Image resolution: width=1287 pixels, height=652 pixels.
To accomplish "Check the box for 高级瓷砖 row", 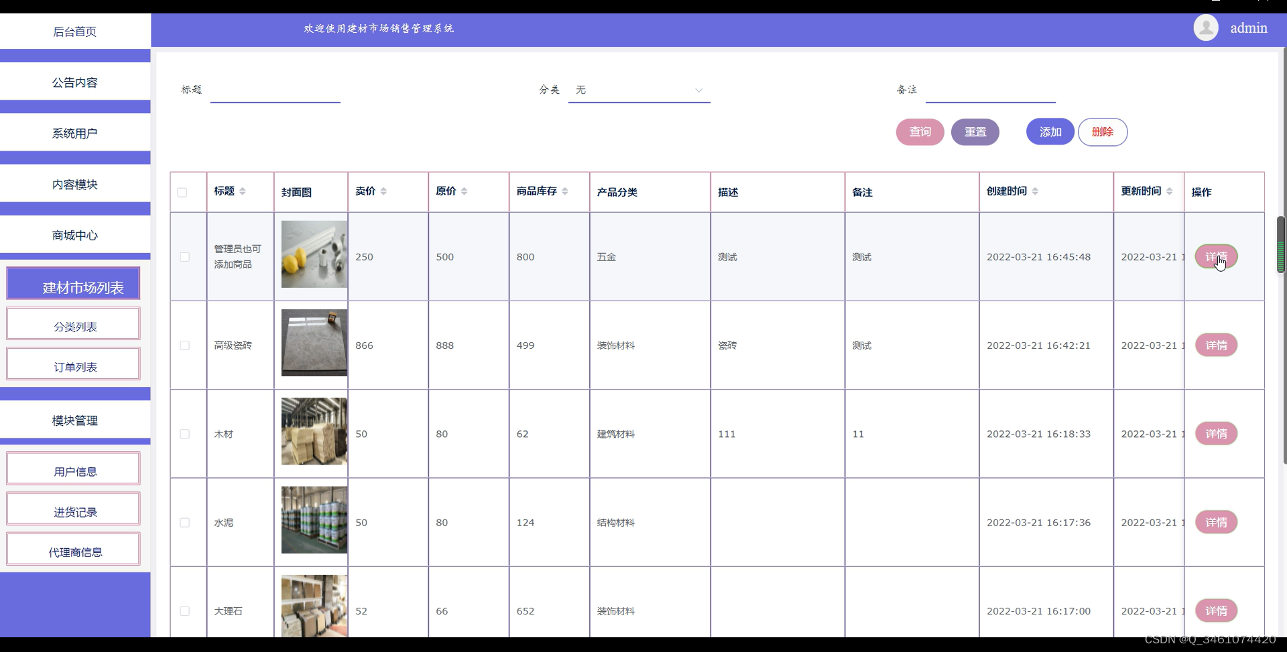I will (x=185, y=345).
